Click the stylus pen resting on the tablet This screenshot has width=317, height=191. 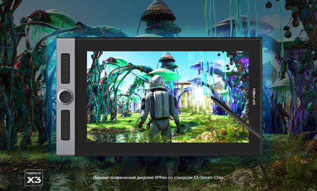point(238,118)
